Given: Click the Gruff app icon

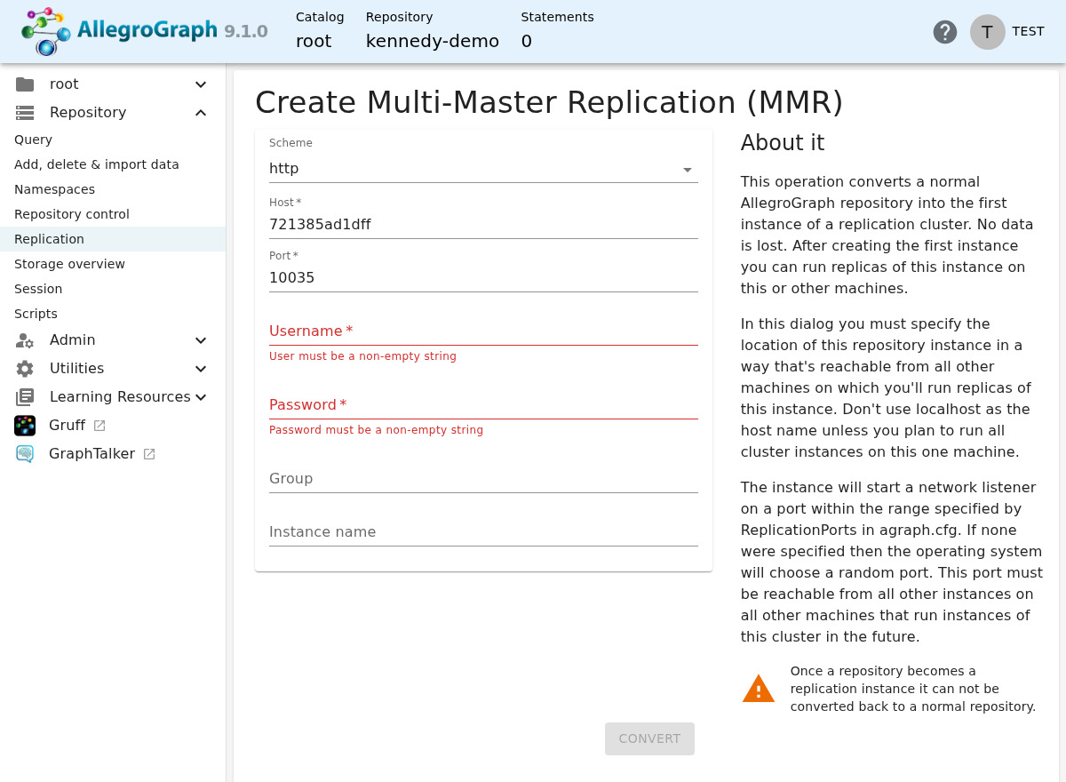Looking at the screenshot, I should pos(25,426).
